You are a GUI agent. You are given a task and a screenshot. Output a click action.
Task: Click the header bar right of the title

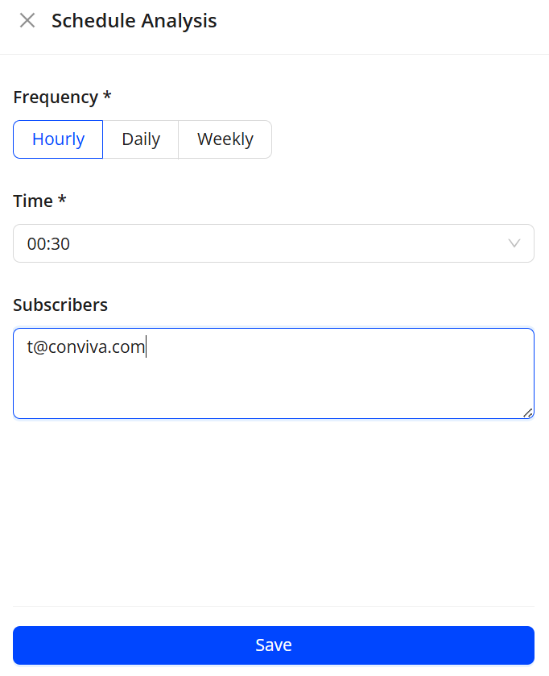coord(386,21)
